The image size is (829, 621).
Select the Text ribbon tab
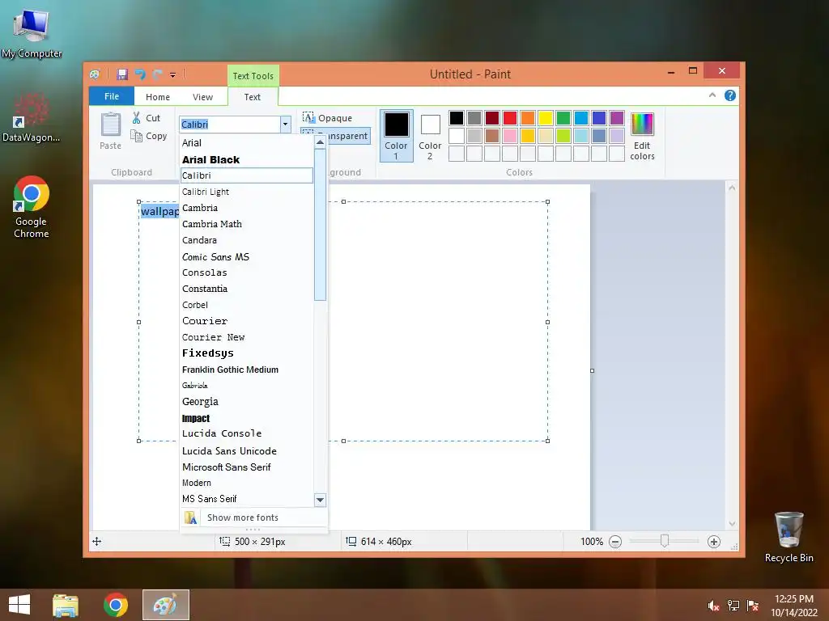pos(253,97)
